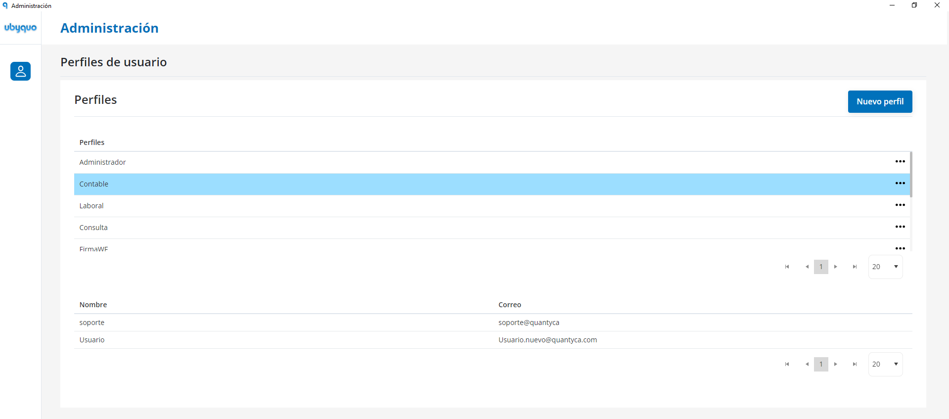Open options menu for Contable profile
Viewport: 949px width, 419px height.
(900, 184)
